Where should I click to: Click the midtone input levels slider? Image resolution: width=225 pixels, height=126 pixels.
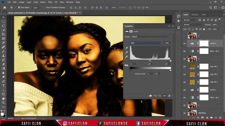[x=150, y=61]
